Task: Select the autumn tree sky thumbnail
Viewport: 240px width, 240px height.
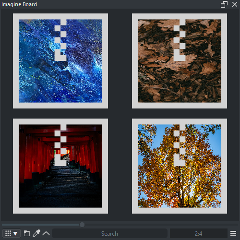Action: pyautogui.click(x=180, y=166)
